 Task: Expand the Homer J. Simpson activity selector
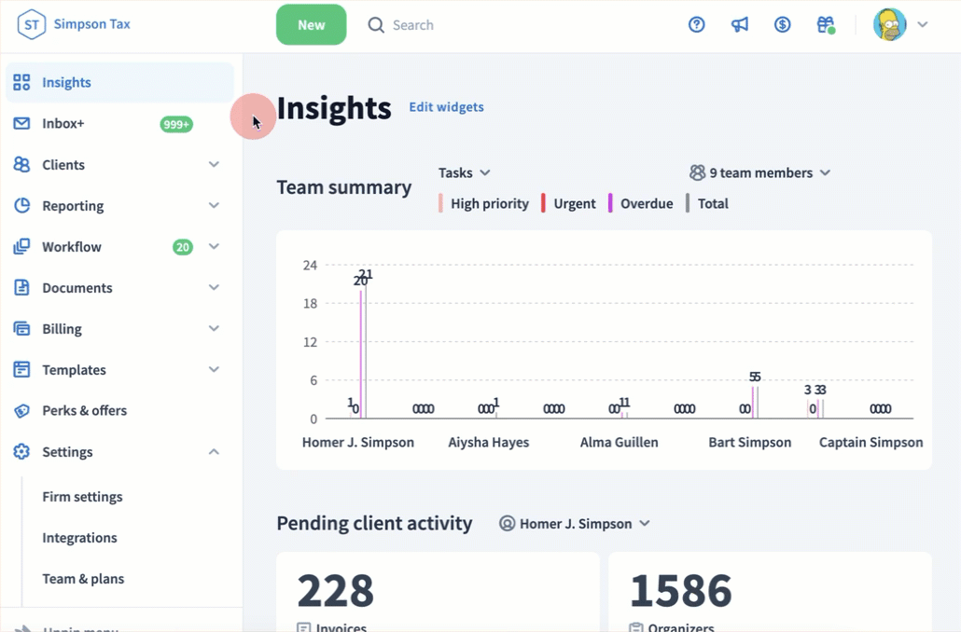(x=575, y=524)
